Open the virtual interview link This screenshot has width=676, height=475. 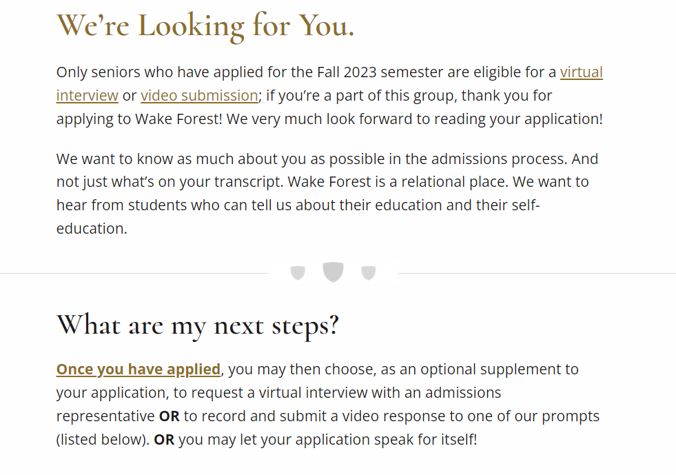click(x=581, y=72)
